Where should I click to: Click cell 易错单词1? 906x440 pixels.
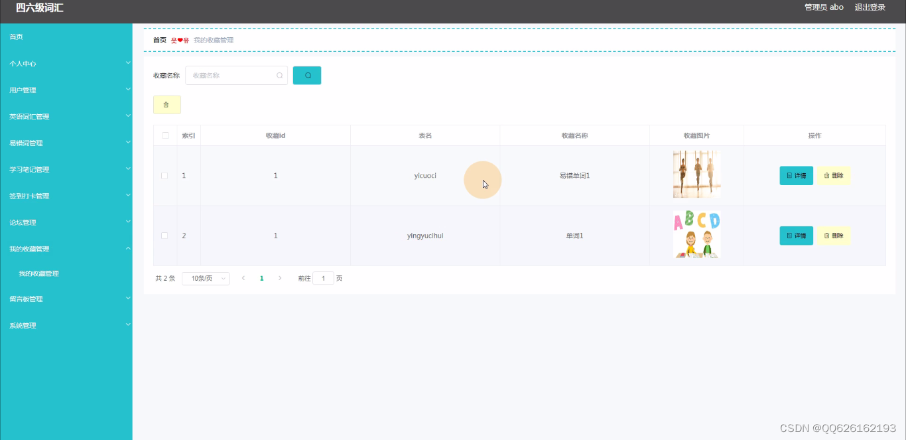574,176
